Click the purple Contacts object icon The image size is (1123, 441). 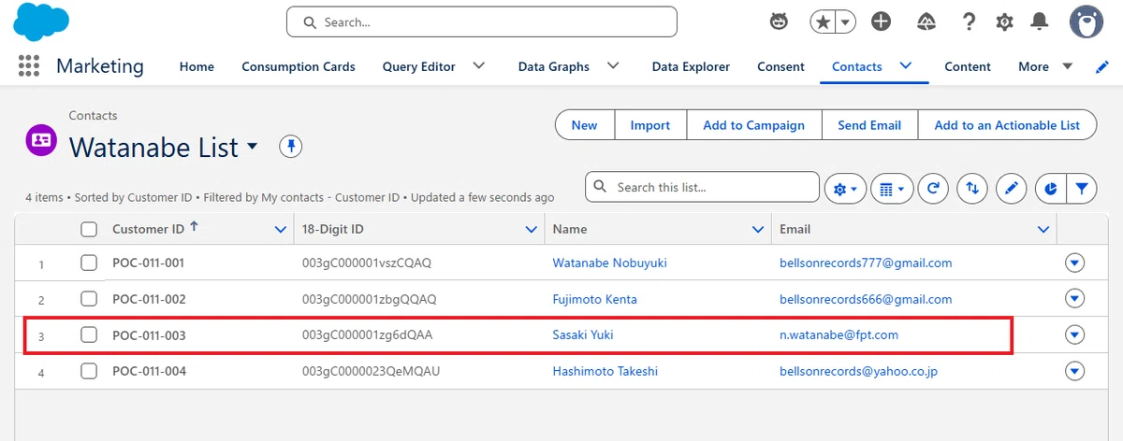pyautogui.click(x=41, y=139)
